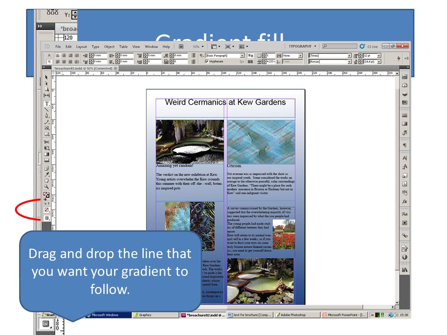
Task: Select the Eyedropper tool
Action: pos(47,174)
